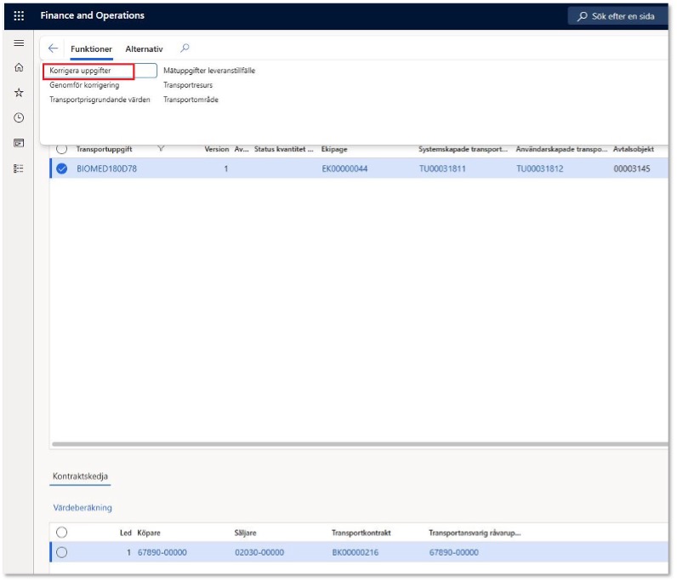677x582 pixels.
Task: Click the Säljare column header
Action: (x=245, y=533)
